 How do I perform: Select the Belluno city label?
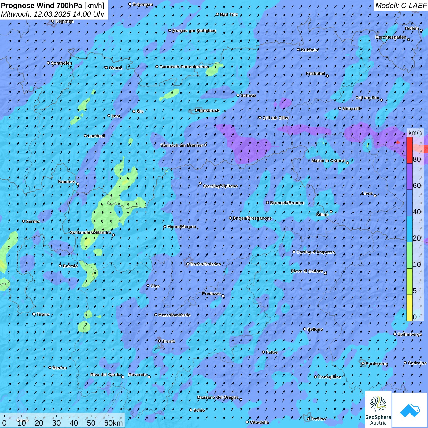(x=315, y=329)
